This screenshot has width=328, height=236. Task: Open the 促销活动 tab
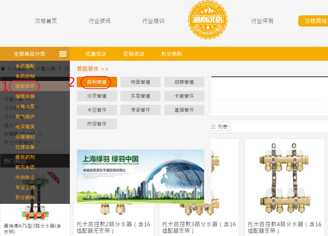pyautogui.click(x=134, y=54)
